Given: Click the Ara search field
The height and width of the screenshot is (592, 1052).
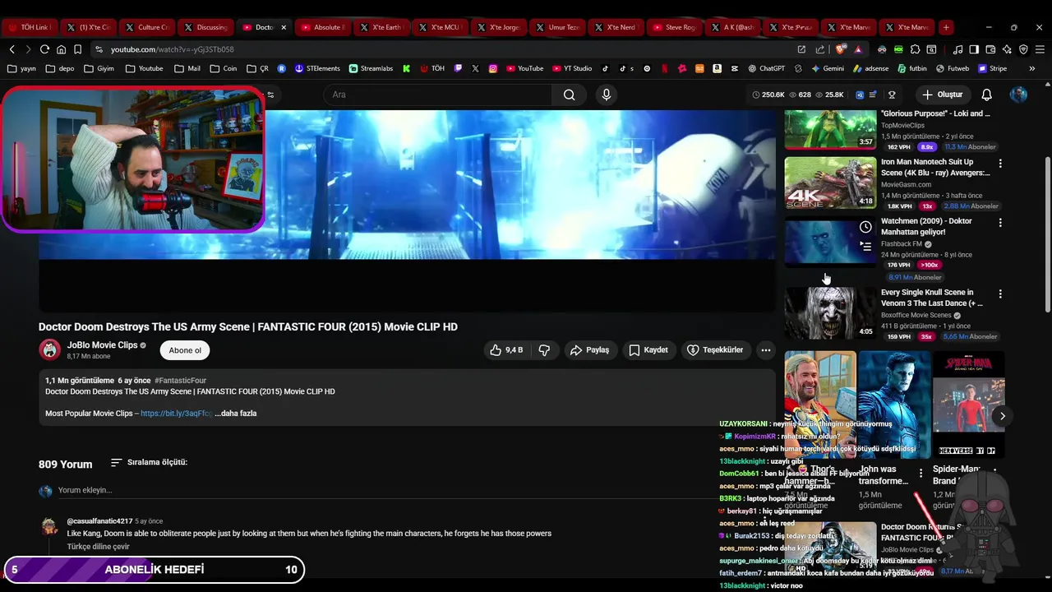Looking at the screenshot, I should (438, 95).
